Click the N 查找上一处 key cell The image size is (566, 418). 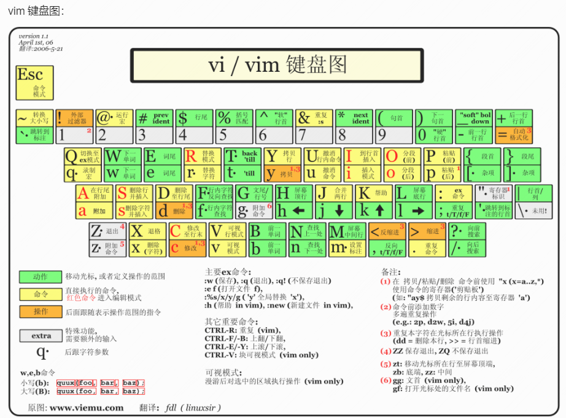(x=308, y=231)
